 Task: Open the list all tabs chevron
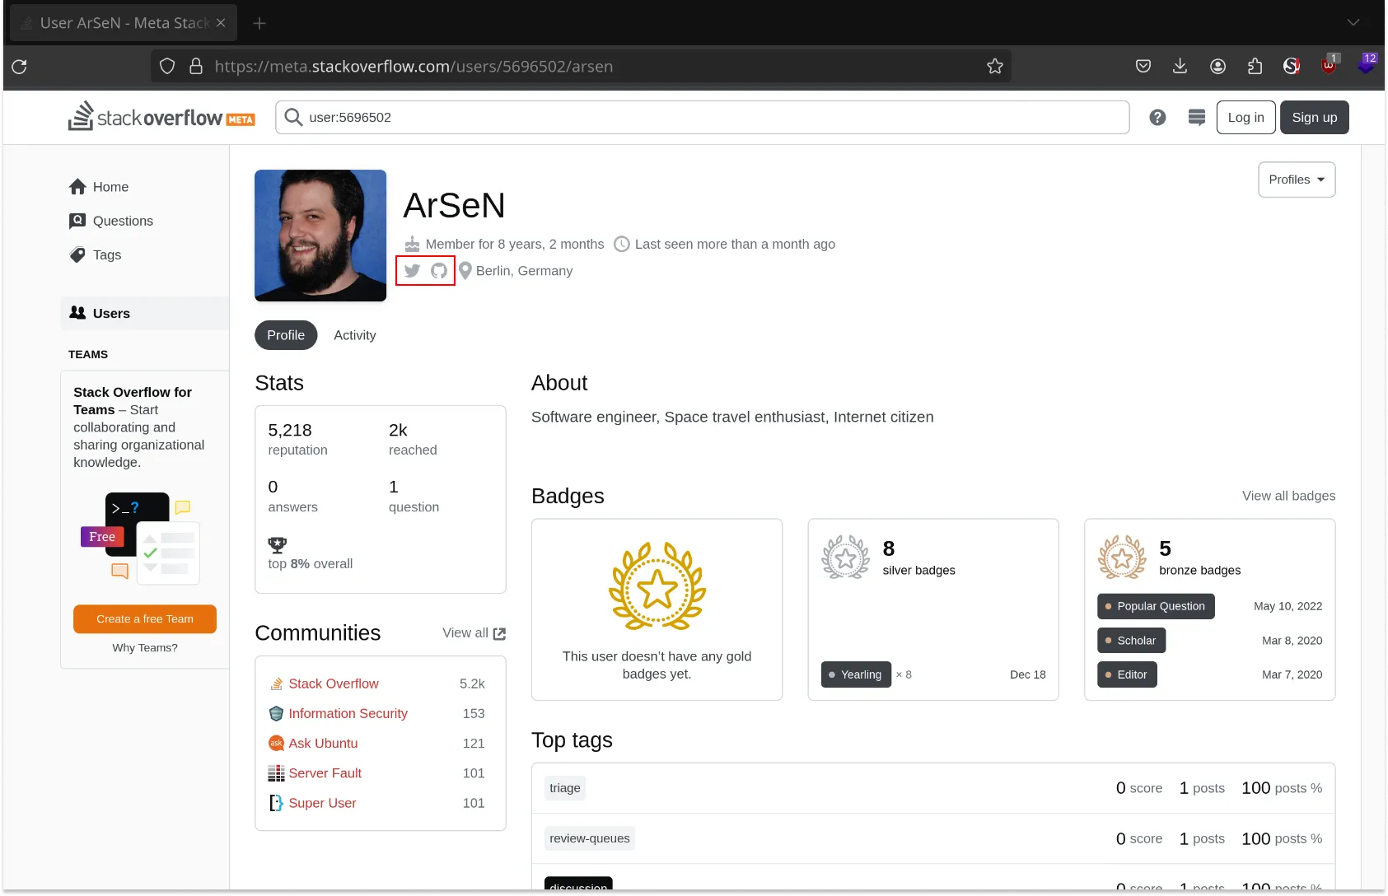click(x=1353, y=22)
